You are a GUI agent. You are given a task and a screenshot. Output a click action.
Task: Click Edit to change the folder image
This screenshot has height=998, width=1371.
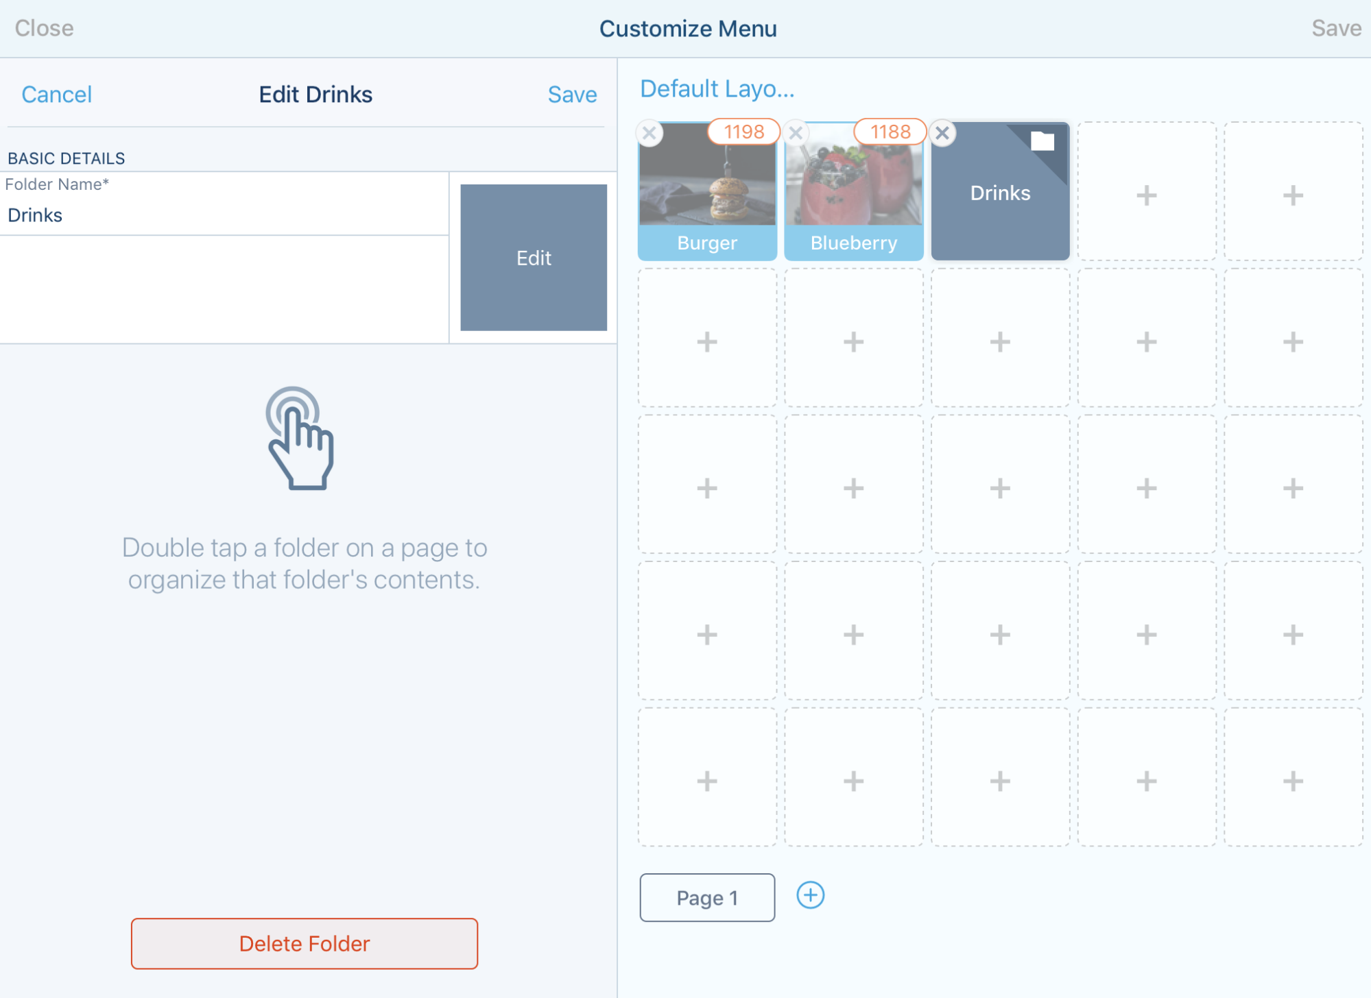[x=533, y=258]
